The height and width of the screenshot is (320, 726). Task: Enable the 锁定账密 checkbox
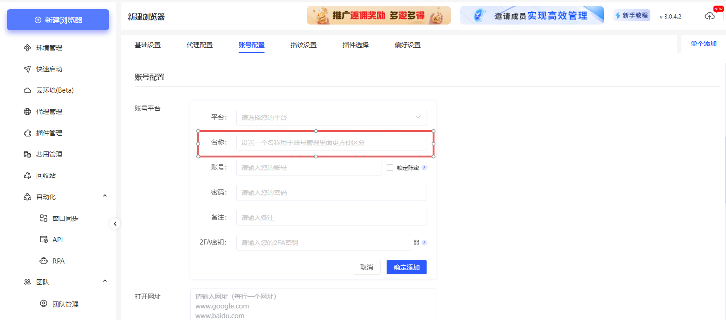click(x=389, y=168)
